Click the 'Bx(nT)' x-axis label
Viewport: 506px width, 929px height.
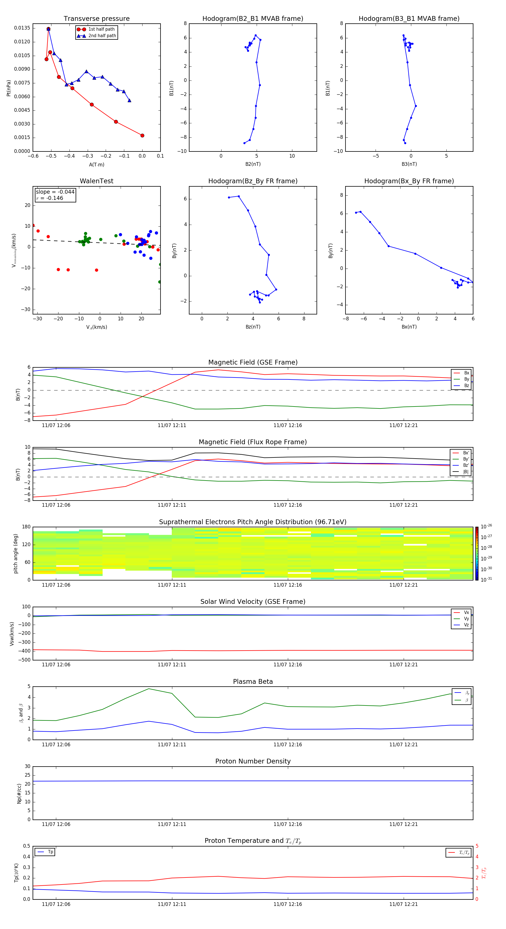tap(409, 327)
